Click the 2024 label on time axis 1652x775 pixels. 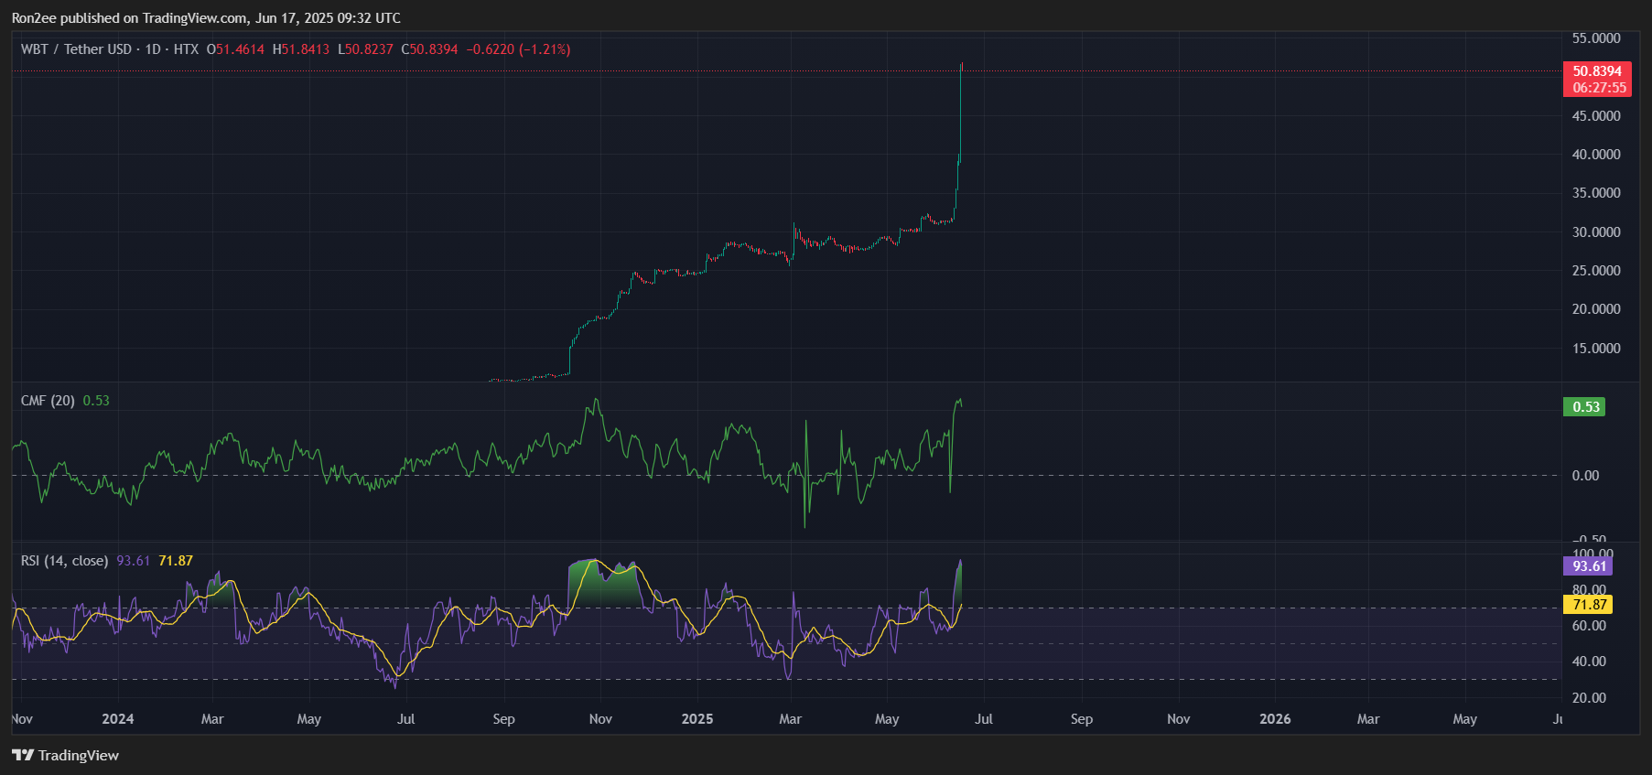click(117, 719)
